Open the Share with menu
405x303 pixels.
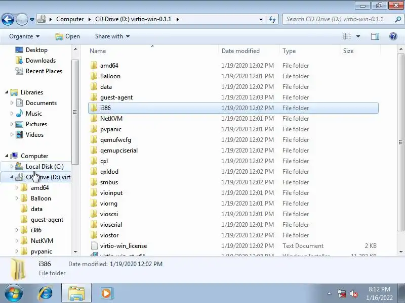[x=112, y=36]
